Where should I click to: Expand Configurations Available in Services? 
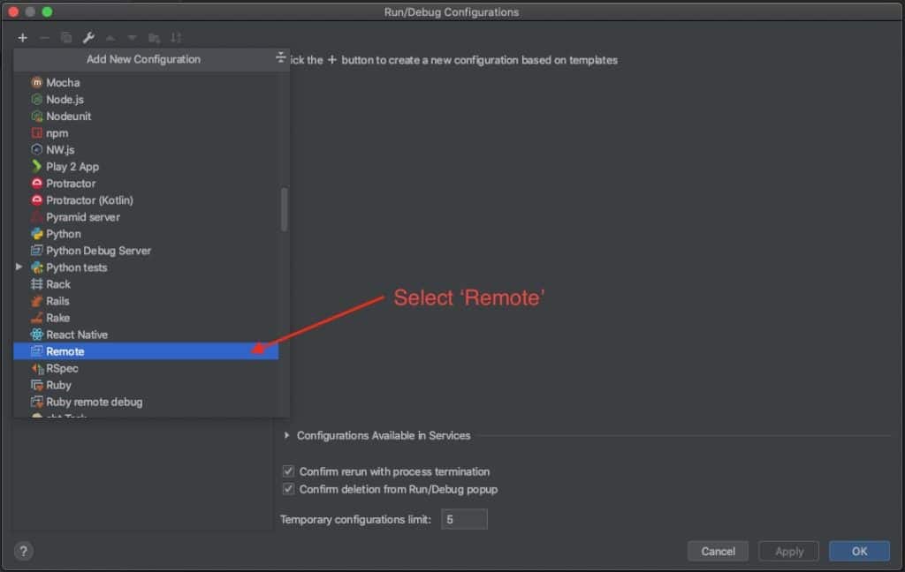point(285,435)
